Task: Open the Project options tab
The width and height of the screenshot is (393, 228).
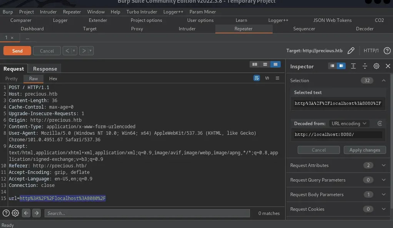Action: (147, 20)
